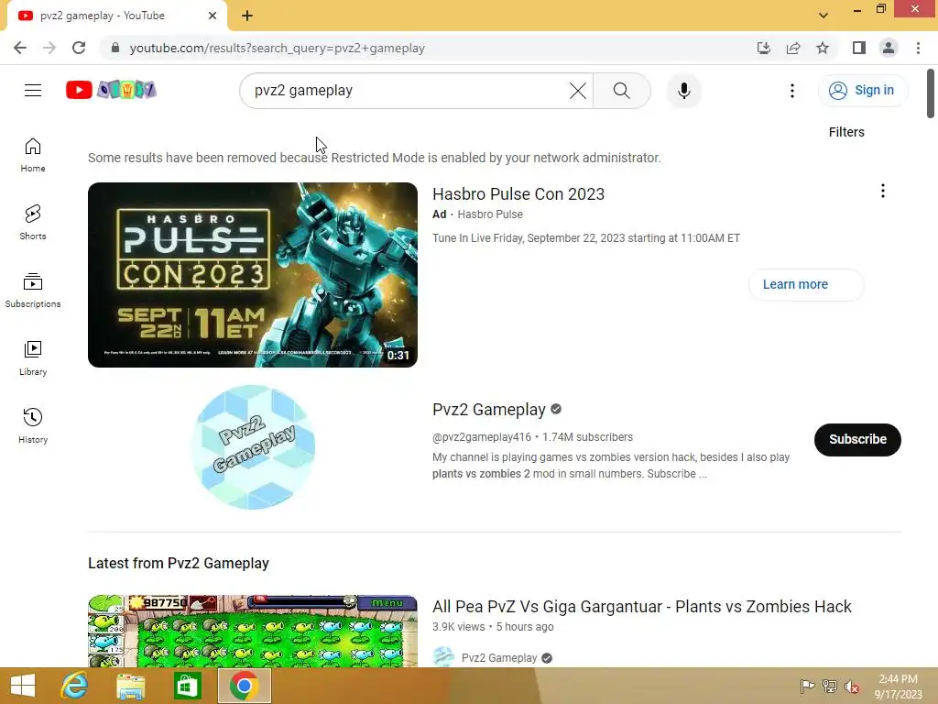Screen dimensions: 938x704
Task: Click the Sign in button
Action: tap(862, 91)
